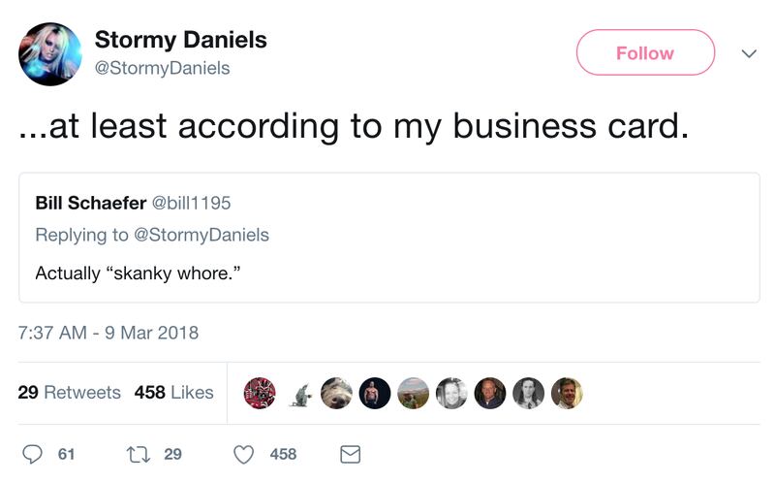Click the first liker avatar with red pattern
The height and width of the screenshot is (482, 775).
coord(260,393)
